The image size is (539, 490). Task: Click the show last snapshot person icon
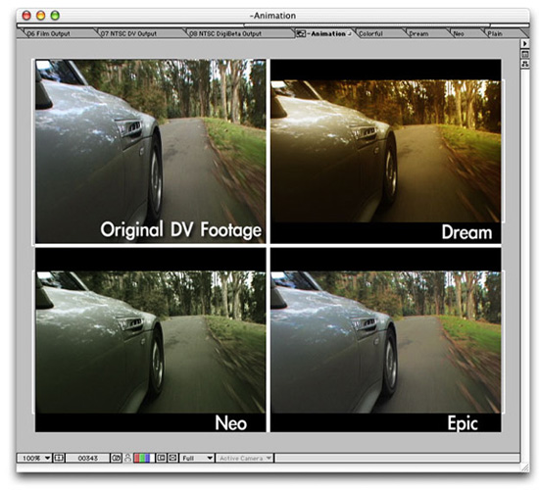(x=127, y=458)
